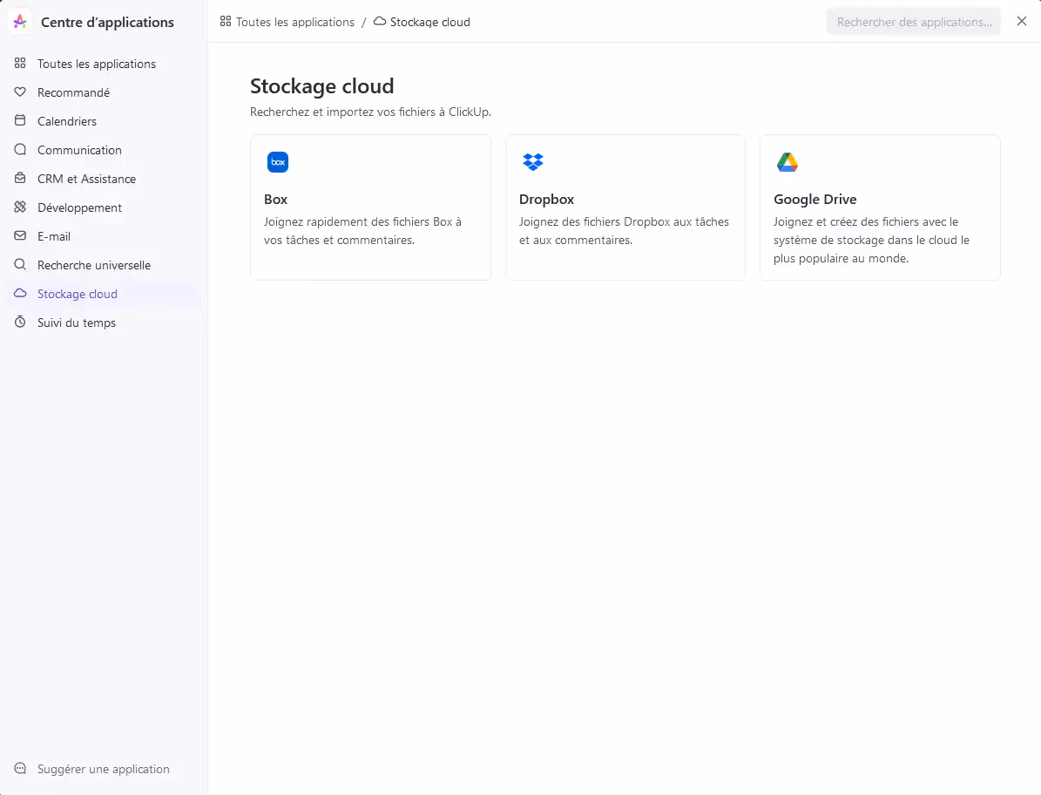The width and height of the screenshot is (1041, 795).
Task: Click the stopwatch icon beside Suivi du temps
Action: click(20, 323)
